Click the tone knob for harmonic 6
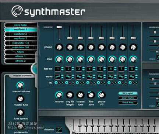The height and width of the screenshot is (134, 159). (112, 59)
